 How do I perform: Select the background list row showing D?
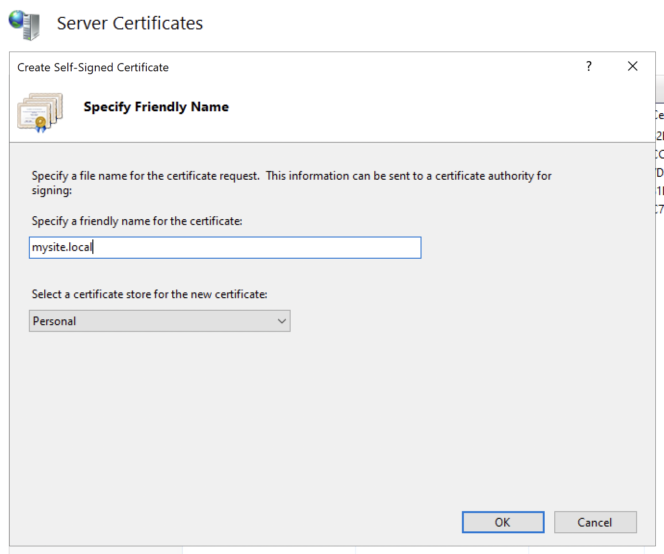pyautogui.click(x=660, y=172)
